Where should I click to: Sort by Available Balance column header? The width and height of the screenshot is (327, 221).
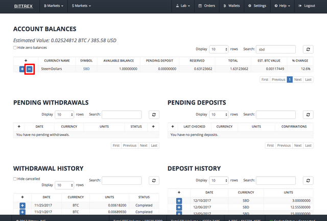119,61
